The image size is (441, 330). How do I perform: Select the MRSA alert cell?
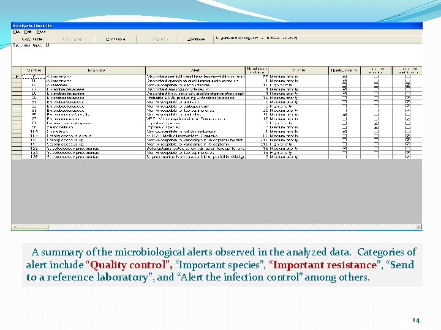tap(195, 136)
